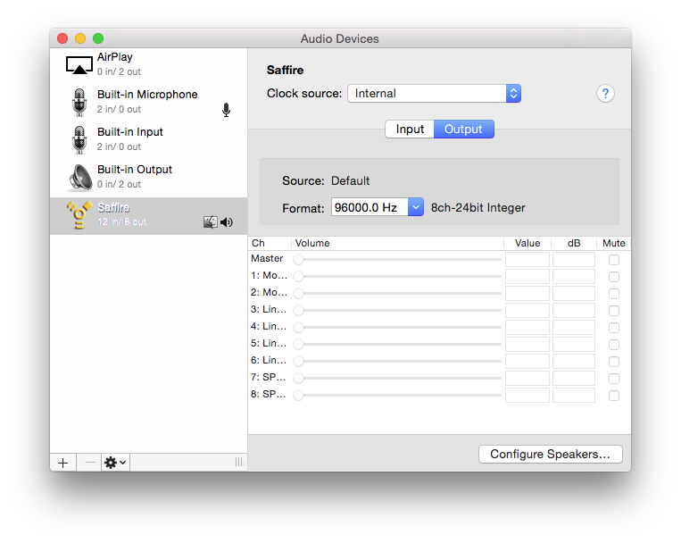Screen dimensions: 681x543
Task: Click the Saffire FireWire device icon
Action: pyautogui.click(x=79, y=215)
